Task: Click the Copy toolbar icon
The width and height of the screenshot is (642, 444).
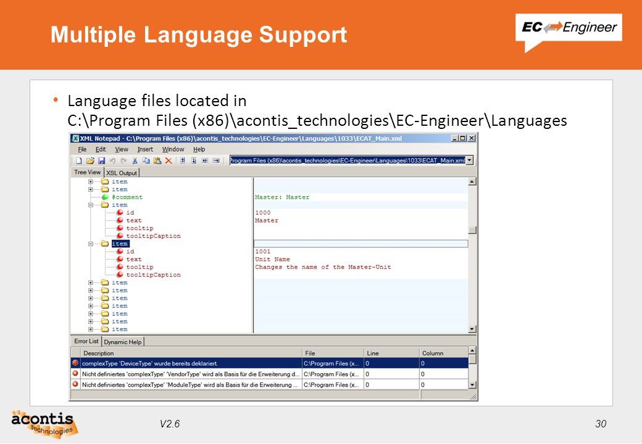Action: pos(146,161)
